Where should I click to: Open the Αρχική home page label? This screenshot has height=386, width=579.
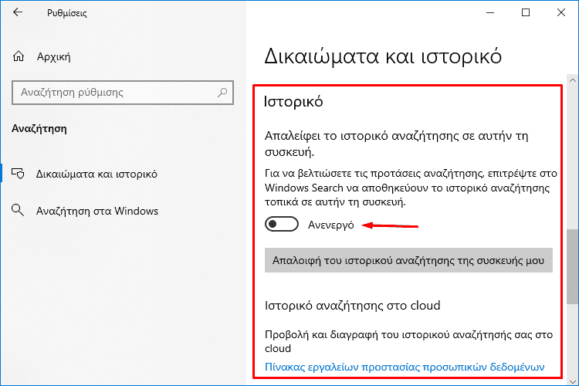coord(53,57)
